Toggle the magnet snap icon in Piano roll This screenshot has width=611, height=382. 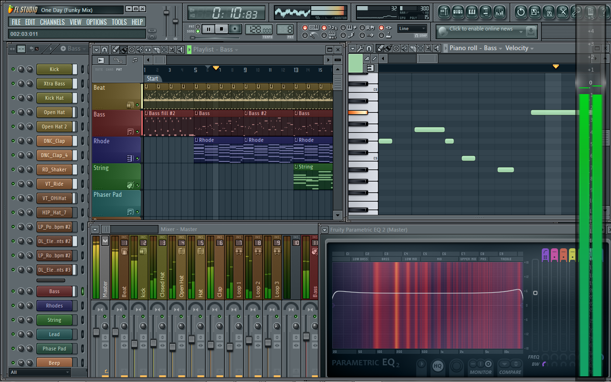(369, 48)
